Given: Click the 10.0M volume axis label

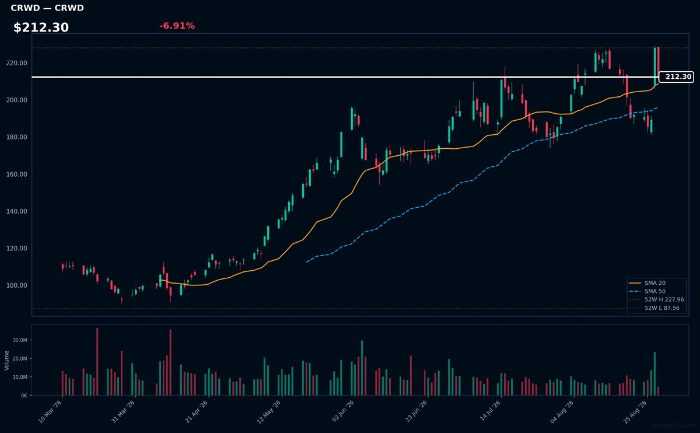Looking at the screenshot, I should click(20, 377).
